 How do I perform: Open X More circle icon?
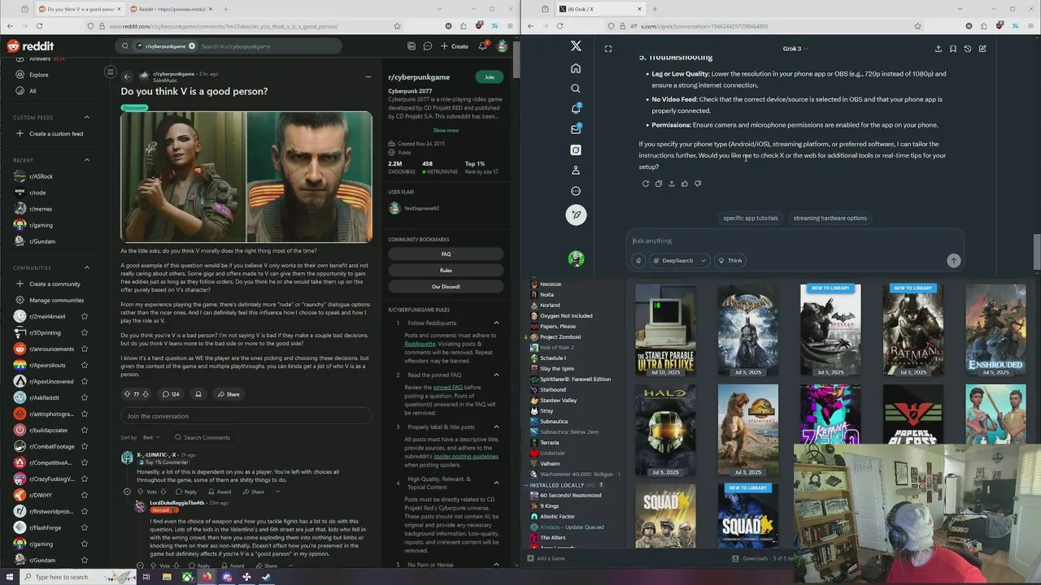tap(576, 191)
